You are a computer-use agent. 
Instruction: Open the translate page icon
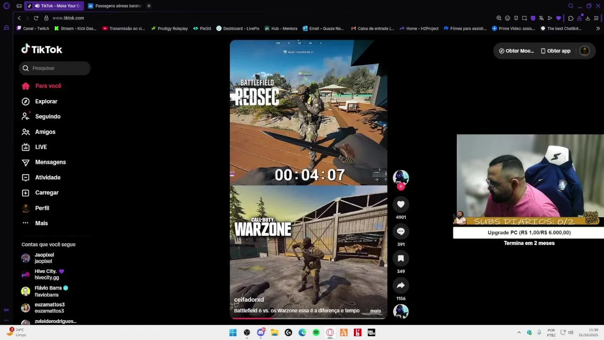[541, 18]
